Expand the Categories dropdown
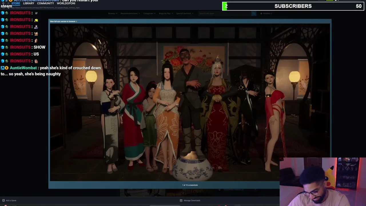The height and width of the screenshot is (206, 366). click(x=149, y=13)
